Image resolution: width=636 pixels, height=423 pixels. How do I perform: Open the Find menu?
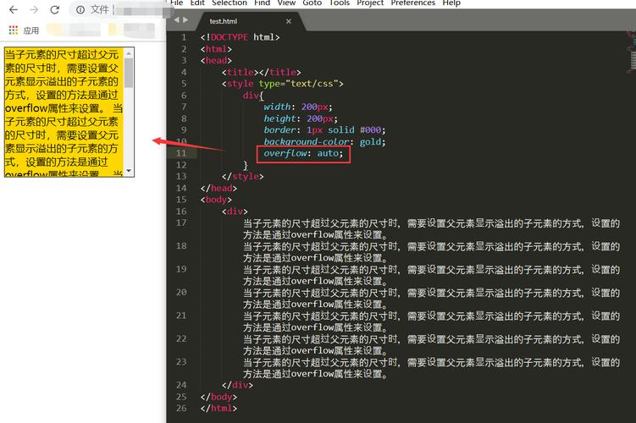[262, 3]
